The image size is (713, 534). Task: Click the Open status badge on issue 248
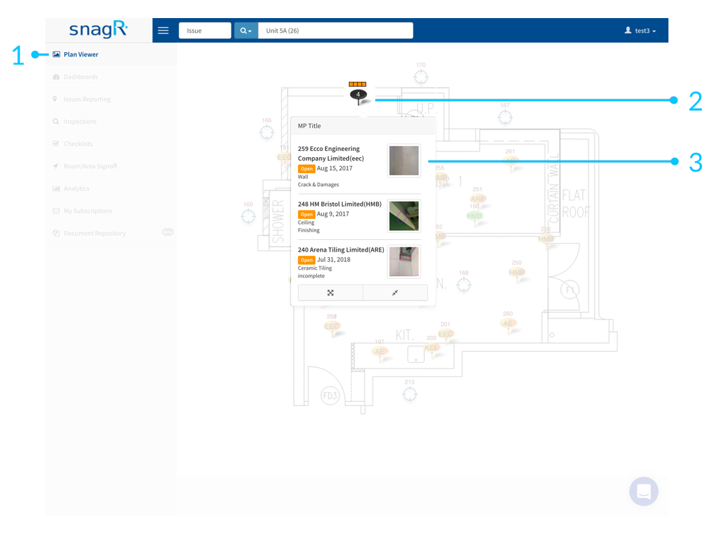306,214
